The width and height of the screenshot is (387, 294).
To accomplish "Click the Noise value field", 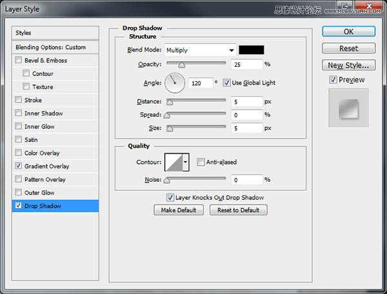I will click(x=246, y=180).
